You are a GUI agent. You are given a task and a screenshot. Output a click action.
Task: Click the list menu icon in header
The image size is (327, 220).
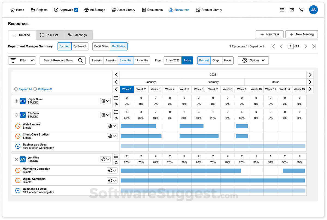[282, 10]
